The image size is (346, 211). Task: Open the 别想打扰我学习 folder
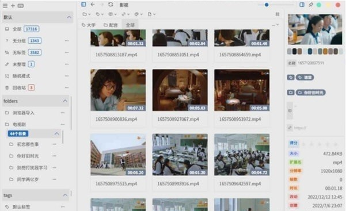pyautogui.click(x=28, y=167)
